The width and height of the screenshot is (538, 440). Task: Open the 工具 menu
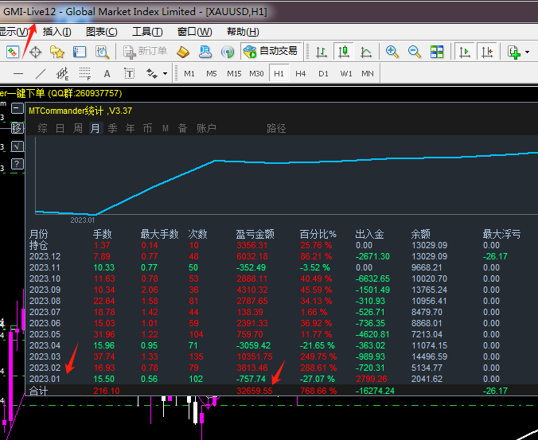click(x=147, y=32)
